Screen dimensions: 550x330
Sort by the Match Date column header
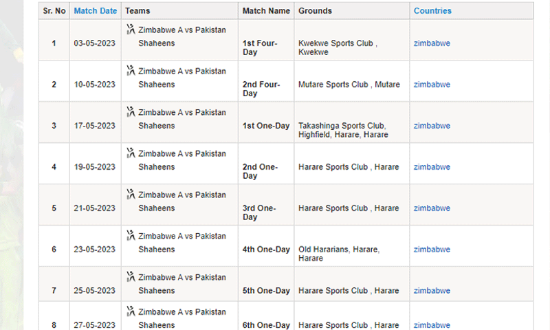[96, 11]
